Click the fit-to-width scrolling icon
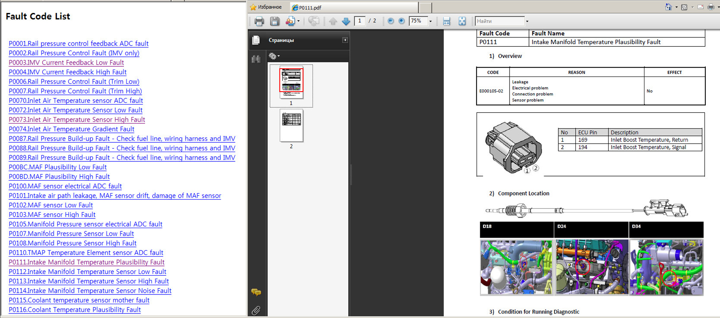The height and width of the screenshot is (318, 720). 447,21
